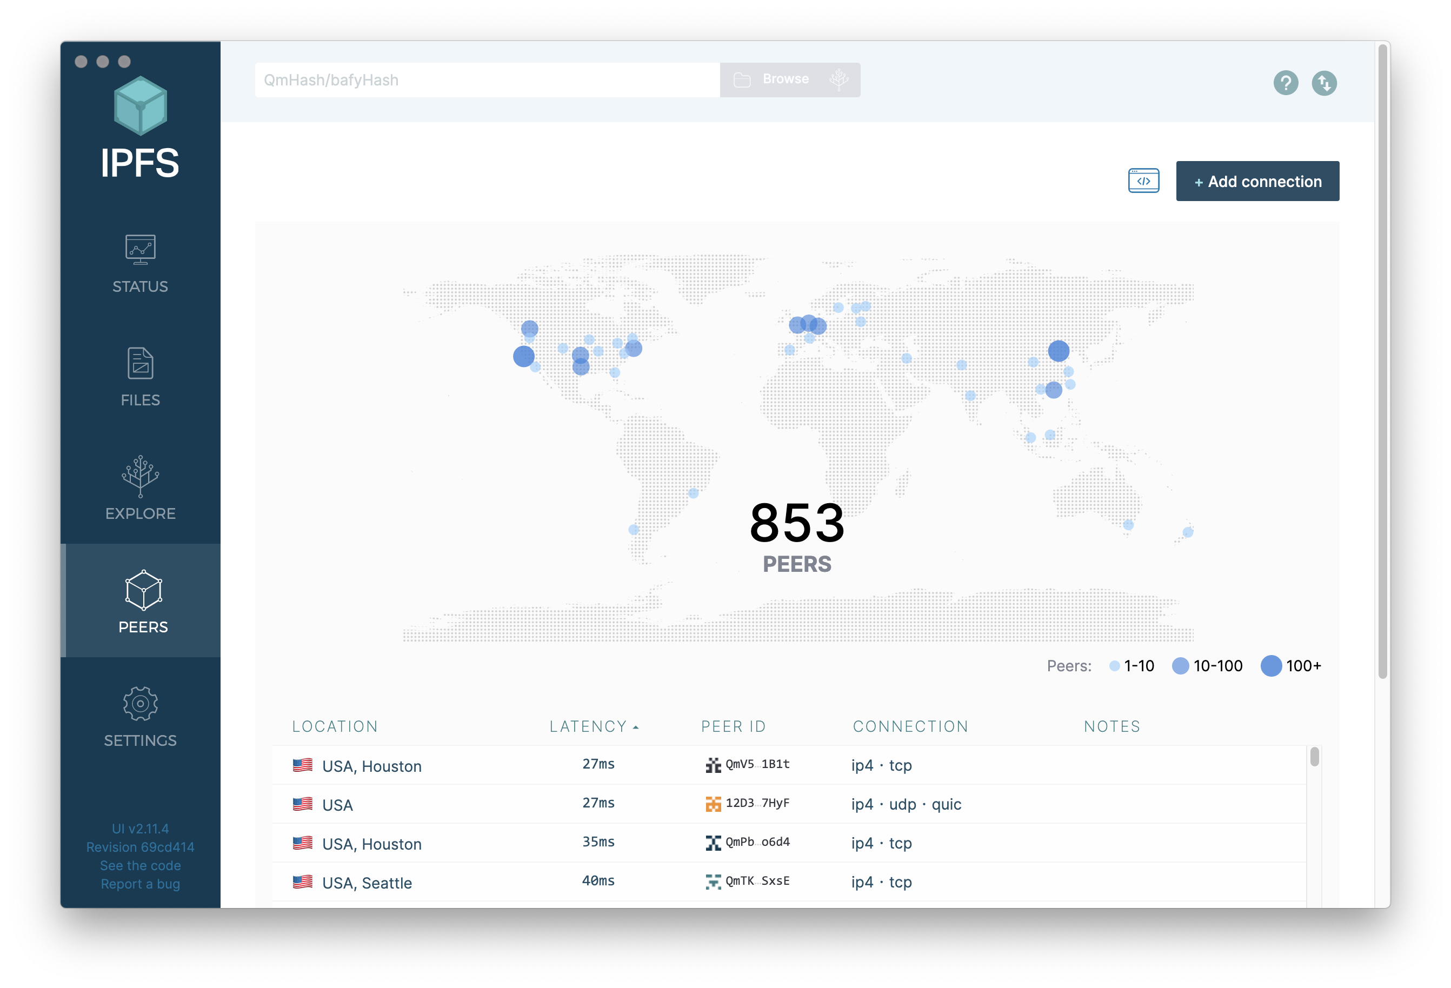
Task: Open the Report a bug link
Action: click(140, 884)
